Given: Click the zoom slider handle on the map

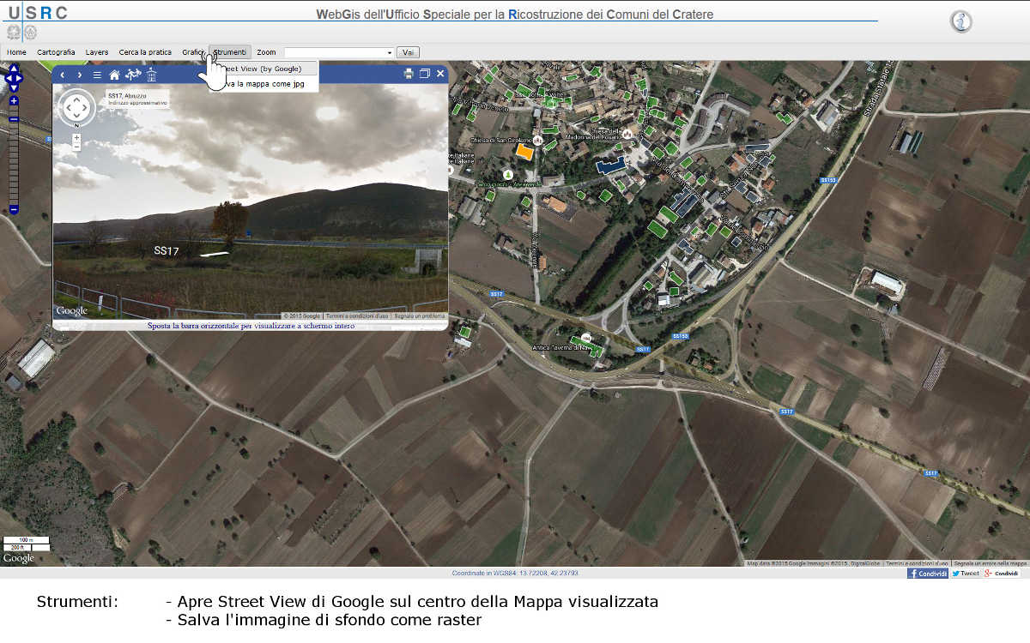Looking at the screenshot, I should click(14, 118).
